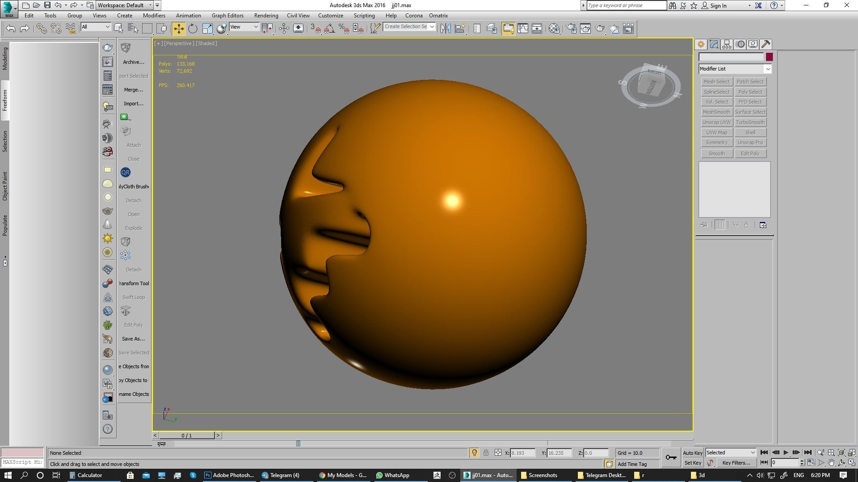The image size is (858, 482).
Task: Activate the Pan View hand icon
Action: click(831, 463)
